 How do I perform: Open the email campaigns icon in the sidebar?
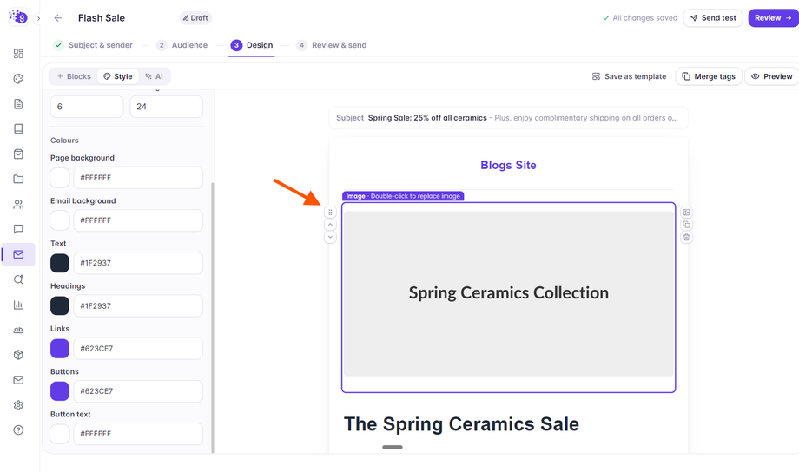click(18, 254)
